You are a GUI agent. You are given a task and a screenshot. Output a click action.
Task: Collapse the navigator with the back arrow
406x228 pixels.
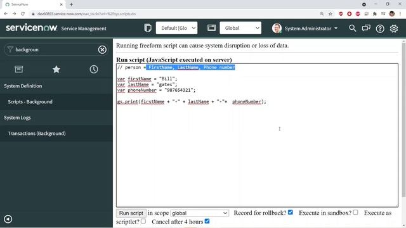8,219
